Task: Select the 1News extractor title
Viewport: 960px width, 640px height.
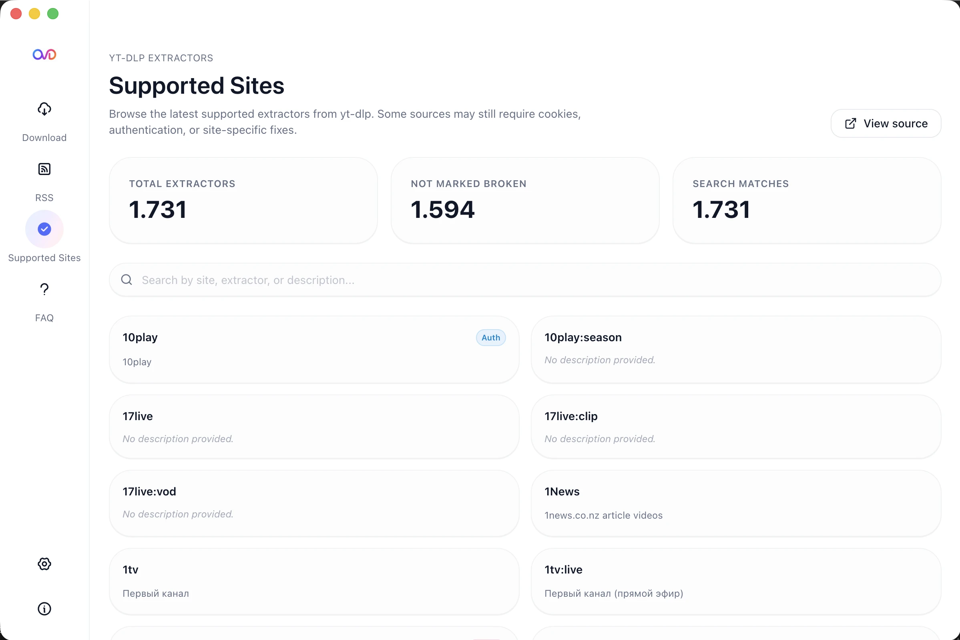Action: pyautogui.click(x=562, y=491)
